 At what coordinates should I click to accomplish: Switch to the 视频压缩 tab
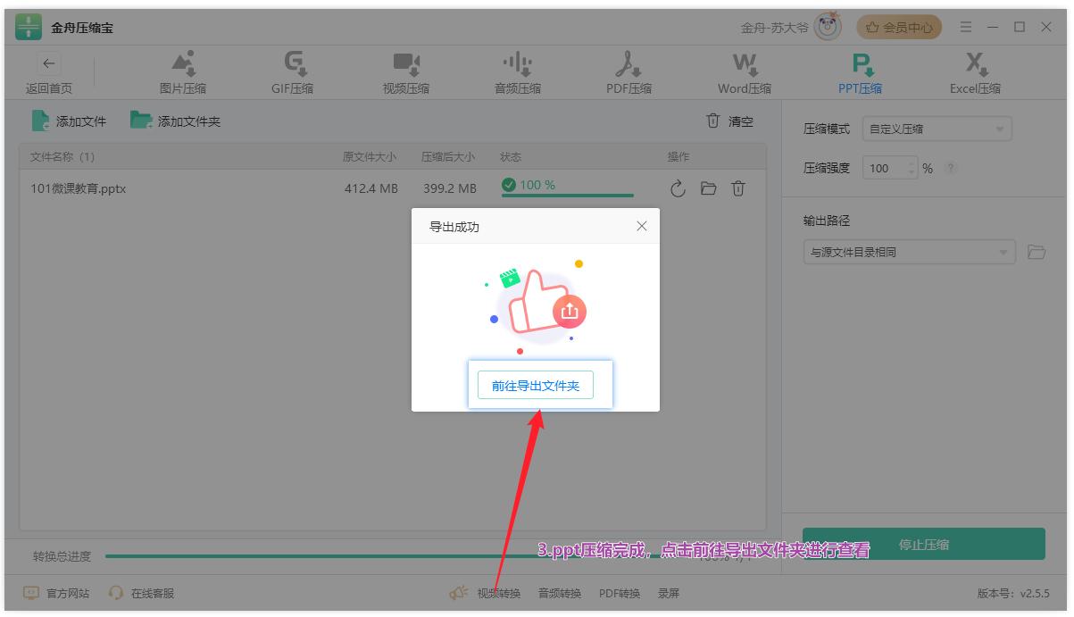pos(406,72)
